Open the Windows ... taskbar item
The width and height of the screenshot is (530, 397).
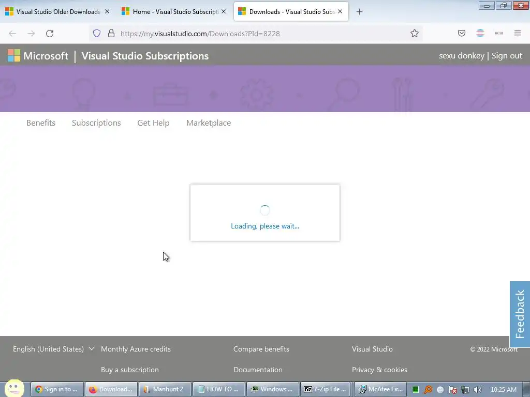(x=273, y=389)
